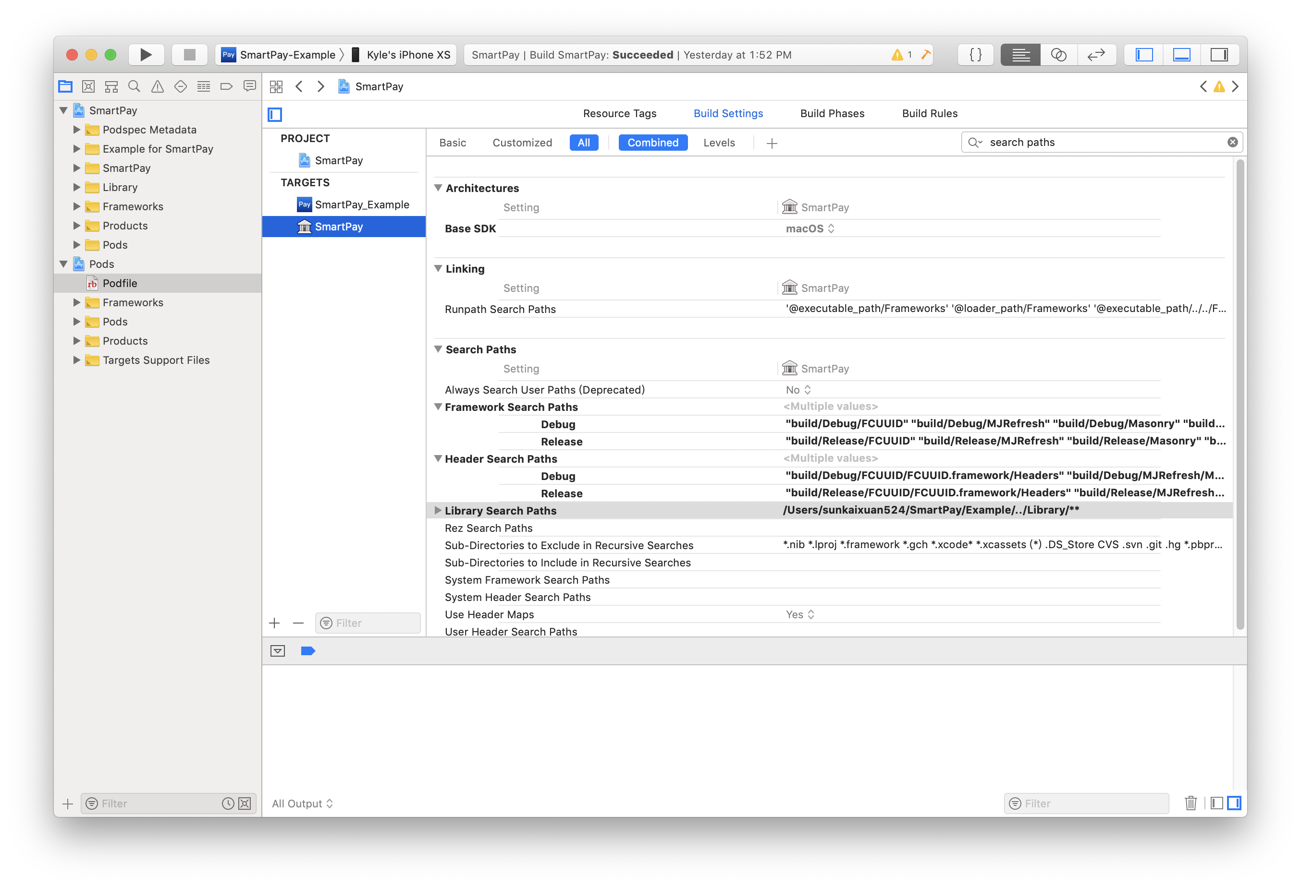Show the source control navigator
This screenshot has width=1301, height=888.
pos(88,87)
